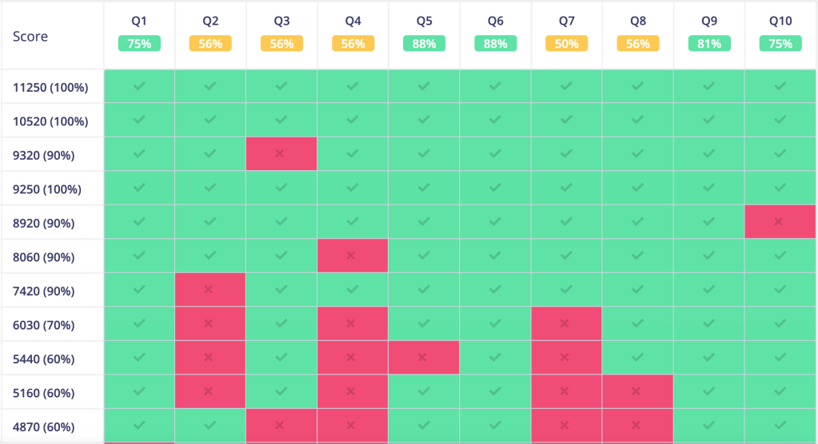Image resolution: width=818 pixels, height=444 pixels.
Task: Click the X mark in Q4 row 8060
Action: (352, 256)
